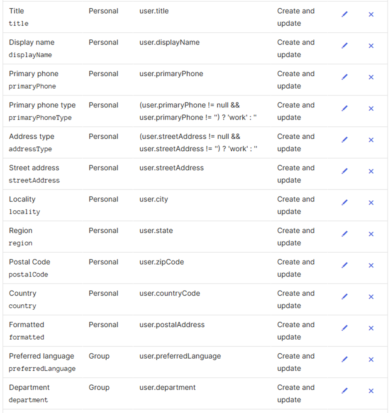
Task: Edit the Locality mapping row
Action: [x=344, y=202]
